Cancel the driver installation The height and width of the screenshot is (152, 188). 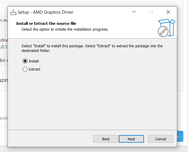click(x=161, y=139)
